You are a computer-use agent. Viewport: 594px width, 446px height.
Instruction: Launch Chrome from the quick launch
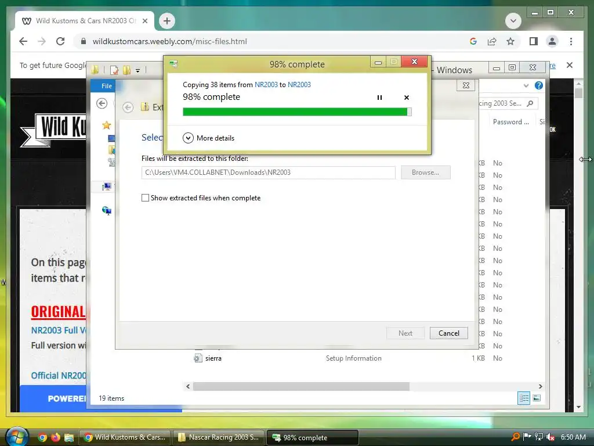tap(42, 437)
